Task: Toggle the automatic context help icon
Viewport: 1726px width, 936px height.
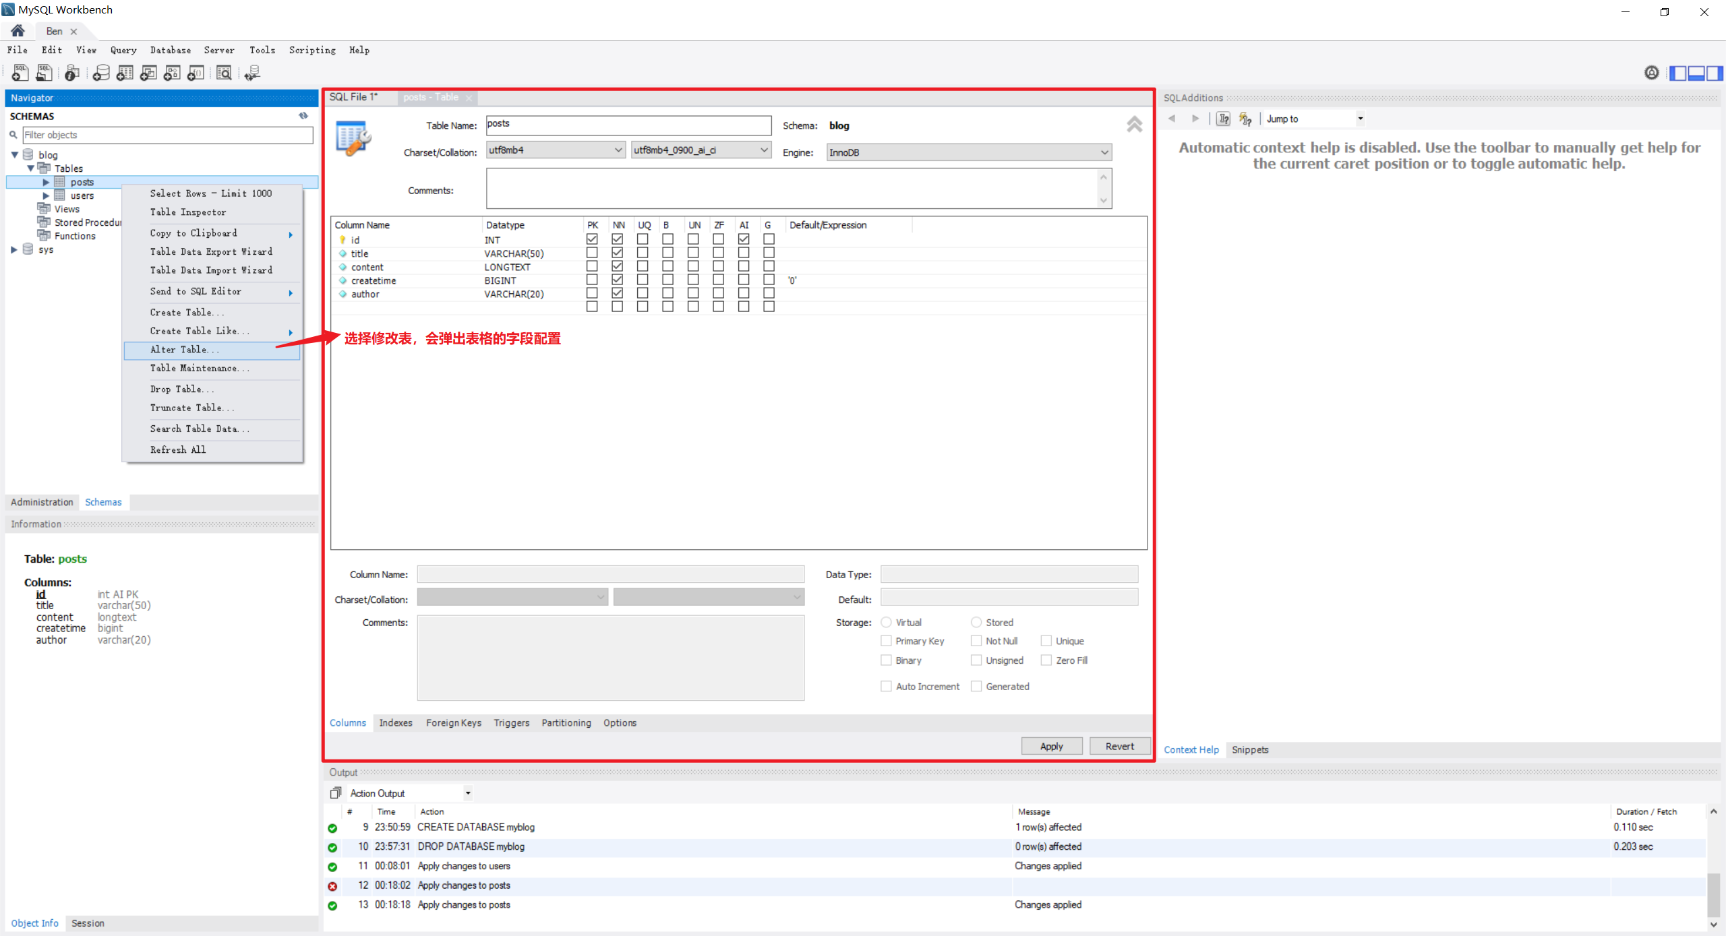Action: point(1245,119)
